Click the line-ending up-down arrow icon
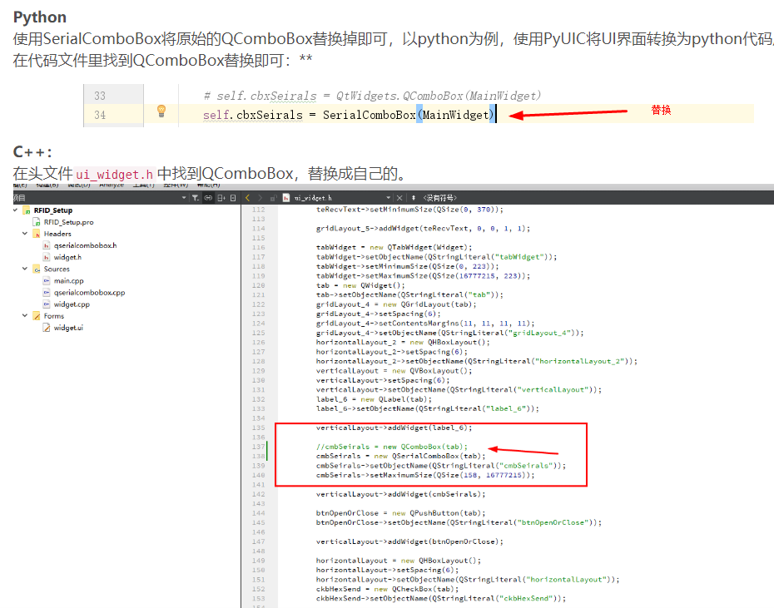Viewport: 774px width, 608px height. (413, 198)
